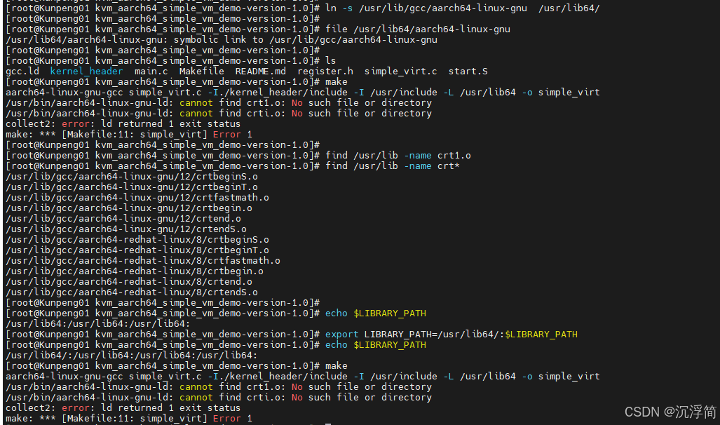Click $LIBRARY_PATH in the echo command
Image resolution: width=720 pixels, height=425 pixels.
coord(390,313)
